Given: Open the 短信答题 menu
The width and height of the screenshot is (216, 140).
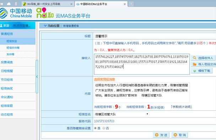Looking at the screenshot, I should click(18, 106).
